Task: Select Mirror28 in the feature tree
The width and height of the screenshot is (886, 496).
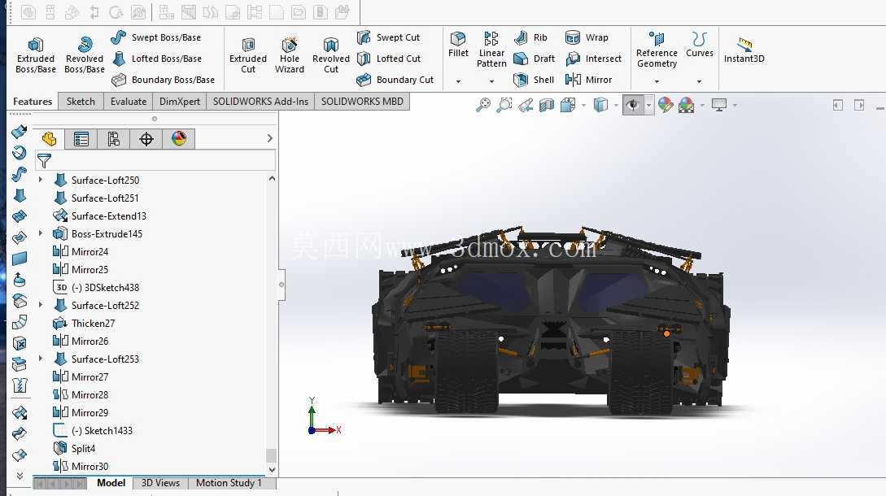Action: point(89,395)
